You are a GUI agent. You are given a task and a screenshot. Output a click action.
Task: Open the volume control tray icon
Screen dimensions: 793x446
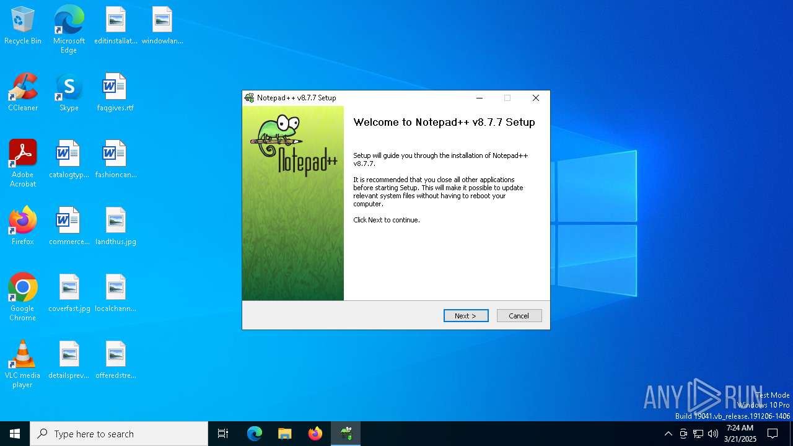(x=713, y=434)
